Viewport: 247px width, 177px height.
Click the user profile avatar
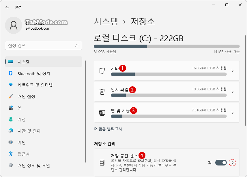[x=14, y=25]
